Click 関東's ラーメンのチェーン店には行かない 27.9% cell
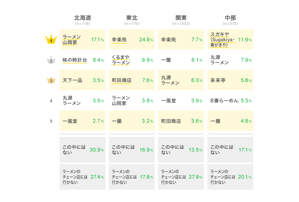 point(181,177)
